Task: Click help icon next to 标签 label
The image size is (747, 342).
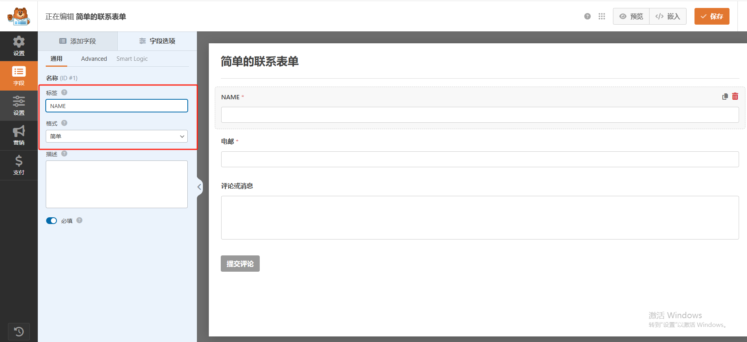Action: 64,92
